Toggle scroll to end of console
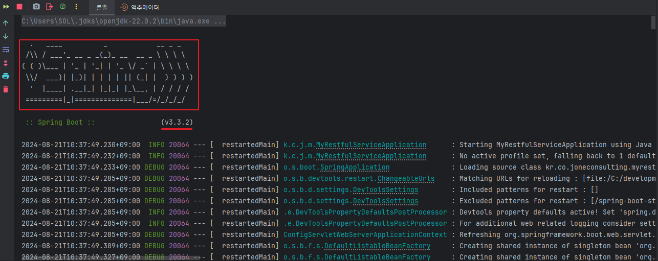This screenshot has height=261, width=658. click(x=6, y=63)
